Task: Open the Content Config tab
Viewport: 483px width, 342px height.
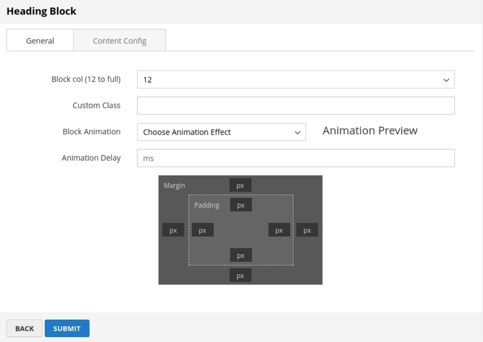Action: (x=119, y=41)
